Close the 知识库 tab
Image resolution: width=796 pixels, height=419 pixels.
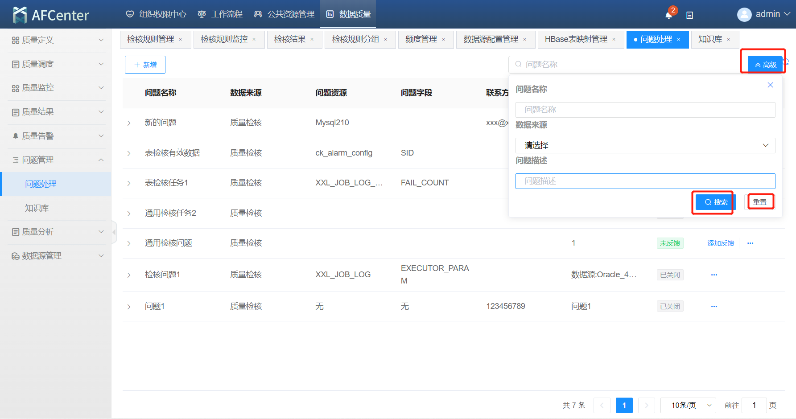[729, 40]
